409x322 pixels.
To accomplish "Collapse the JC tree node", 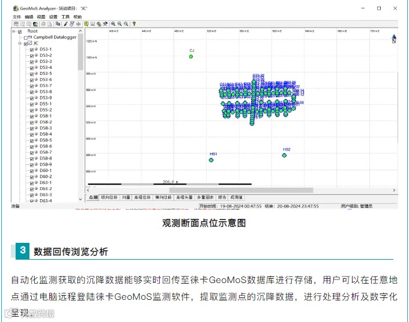I will [x=20, y=44].
